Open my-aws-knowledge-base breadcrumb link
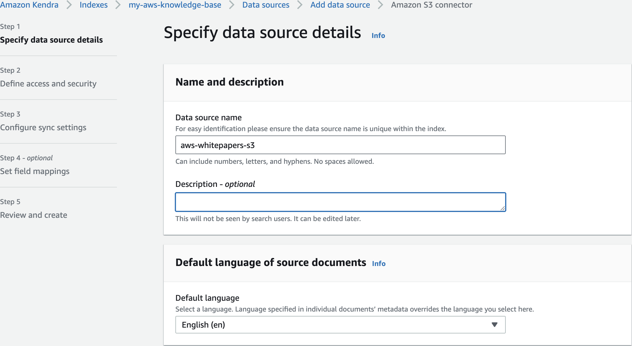This screenshot has height=346, width=632. (175, 5)
